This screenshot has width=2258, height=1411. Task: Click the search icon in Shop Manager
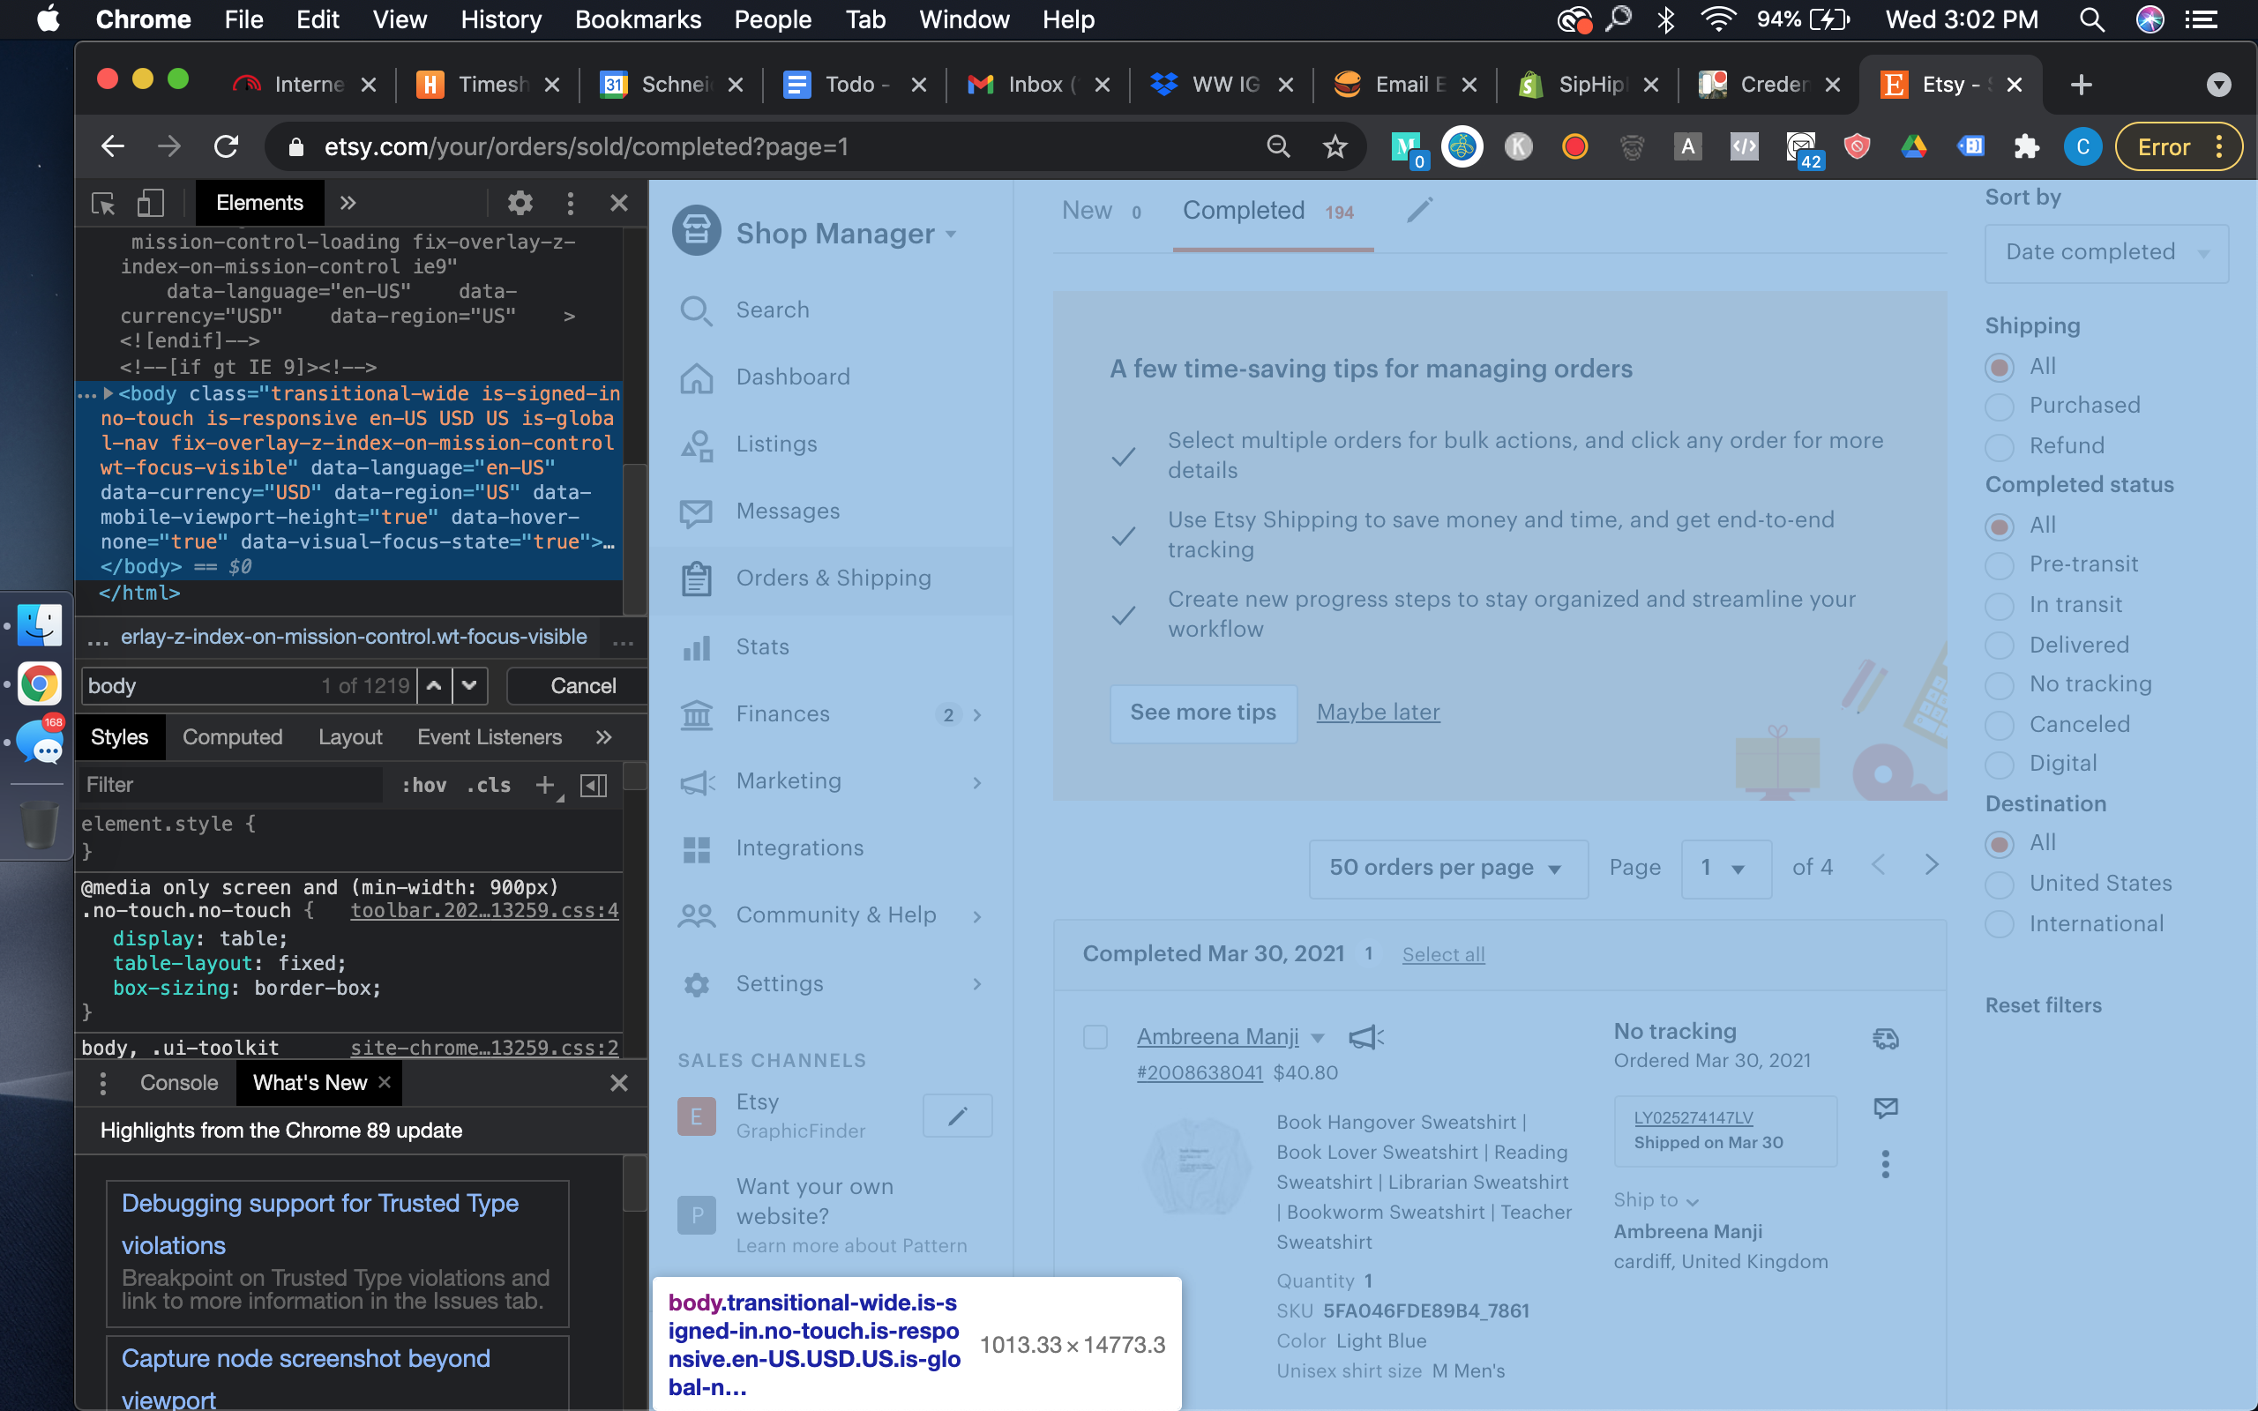click(696, 307)
